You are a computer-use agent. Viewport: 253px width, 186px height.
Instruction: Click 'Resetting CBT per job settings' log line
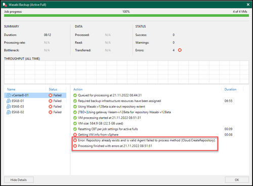click(108, 129)
